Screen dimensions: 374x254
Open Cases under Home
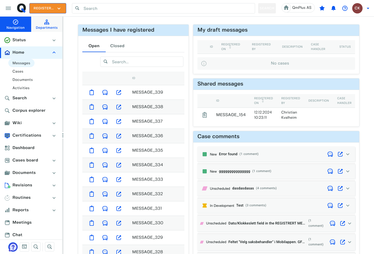click(x=18, y=71)
